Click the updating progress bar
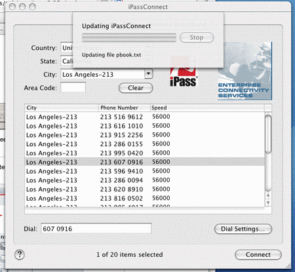The height and width of the screenshot is (272, 295). pyautogui.click(x=129, y=37)
